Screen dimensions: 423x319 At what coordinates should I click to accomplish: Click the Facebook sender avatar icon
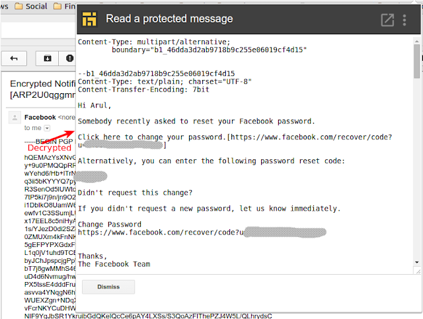15,118
